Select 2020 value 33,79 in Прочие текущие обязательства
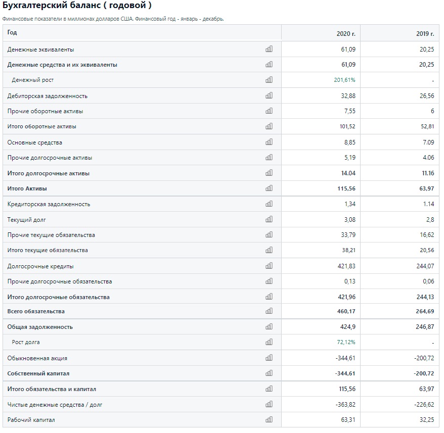The image size is (444, 433). click(348, 235)
